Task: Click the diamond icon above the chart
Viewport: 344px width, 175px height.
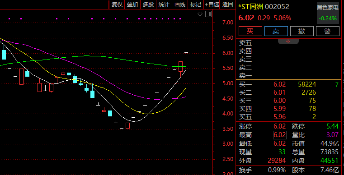Action: click(200, 14)
